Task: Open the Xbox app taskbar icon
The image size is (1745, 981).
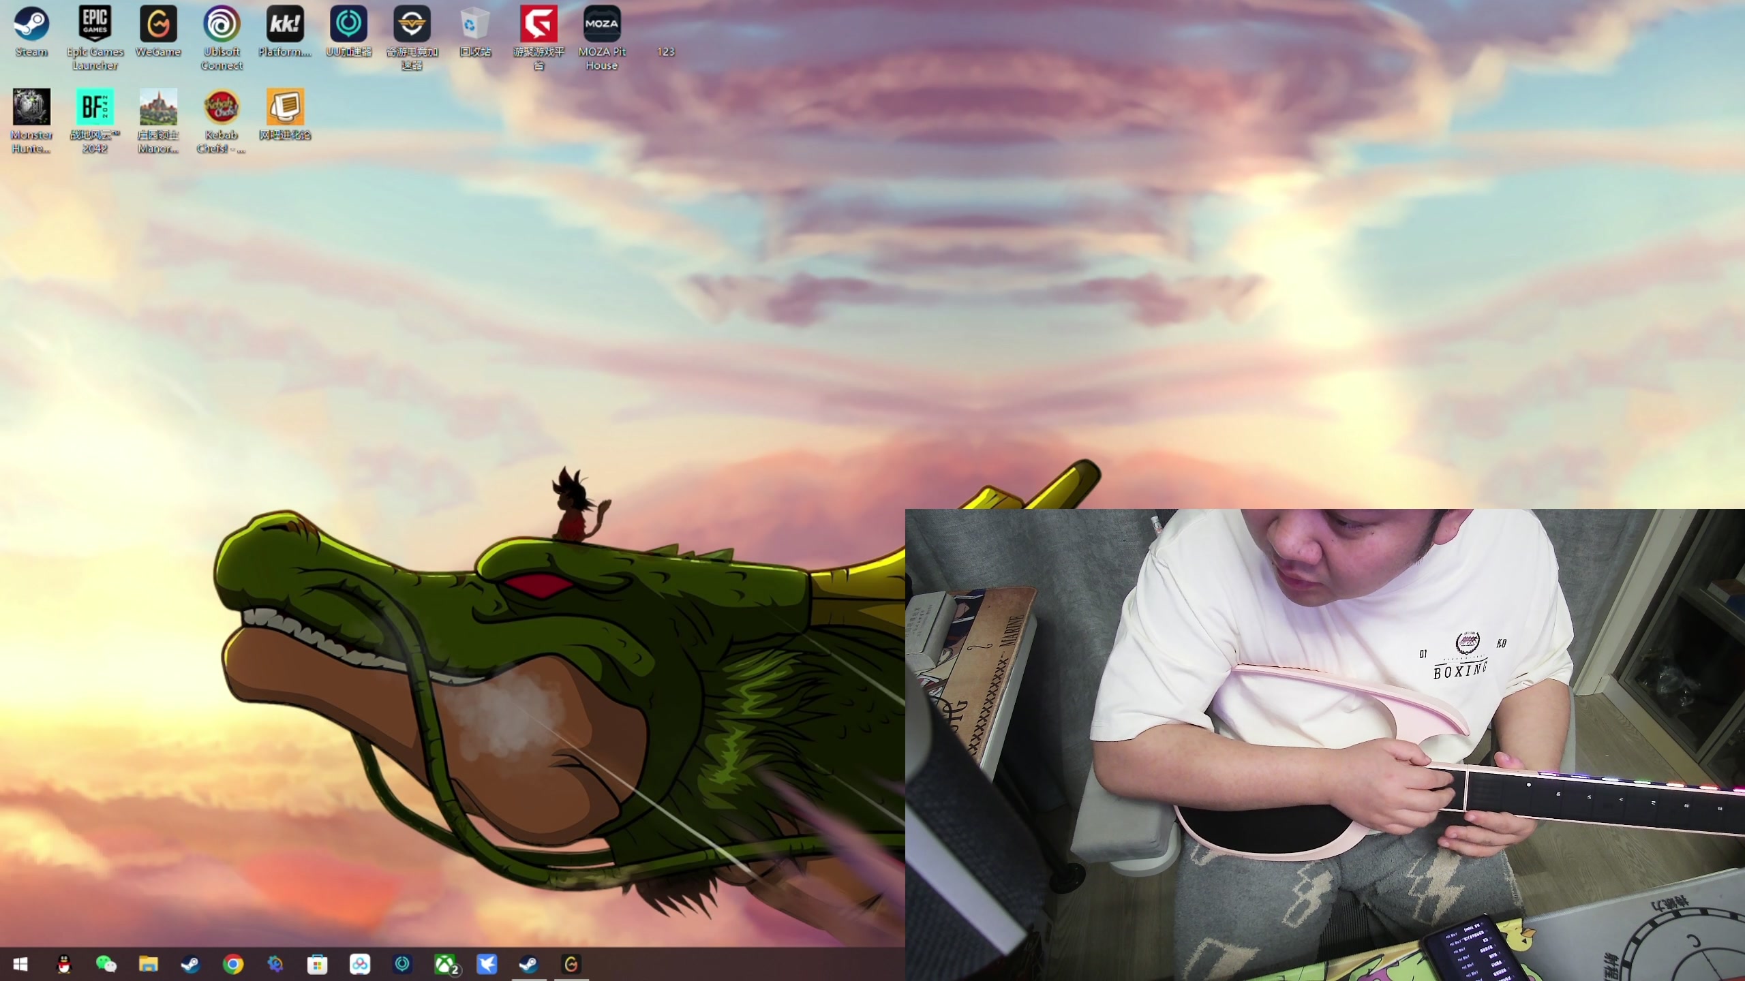Action: [446, 964]
